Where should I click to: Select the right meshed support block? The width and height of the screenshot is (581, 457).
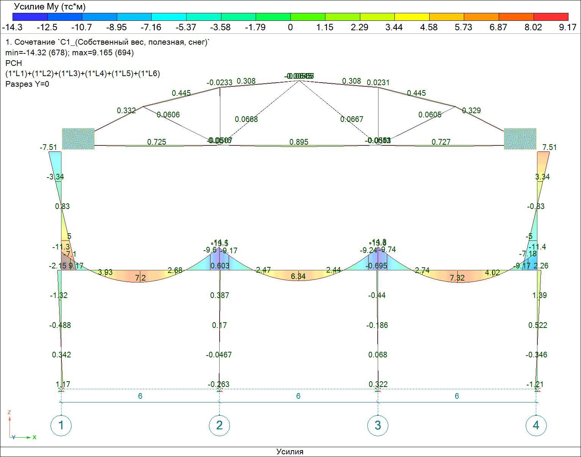tap(520, 139)
